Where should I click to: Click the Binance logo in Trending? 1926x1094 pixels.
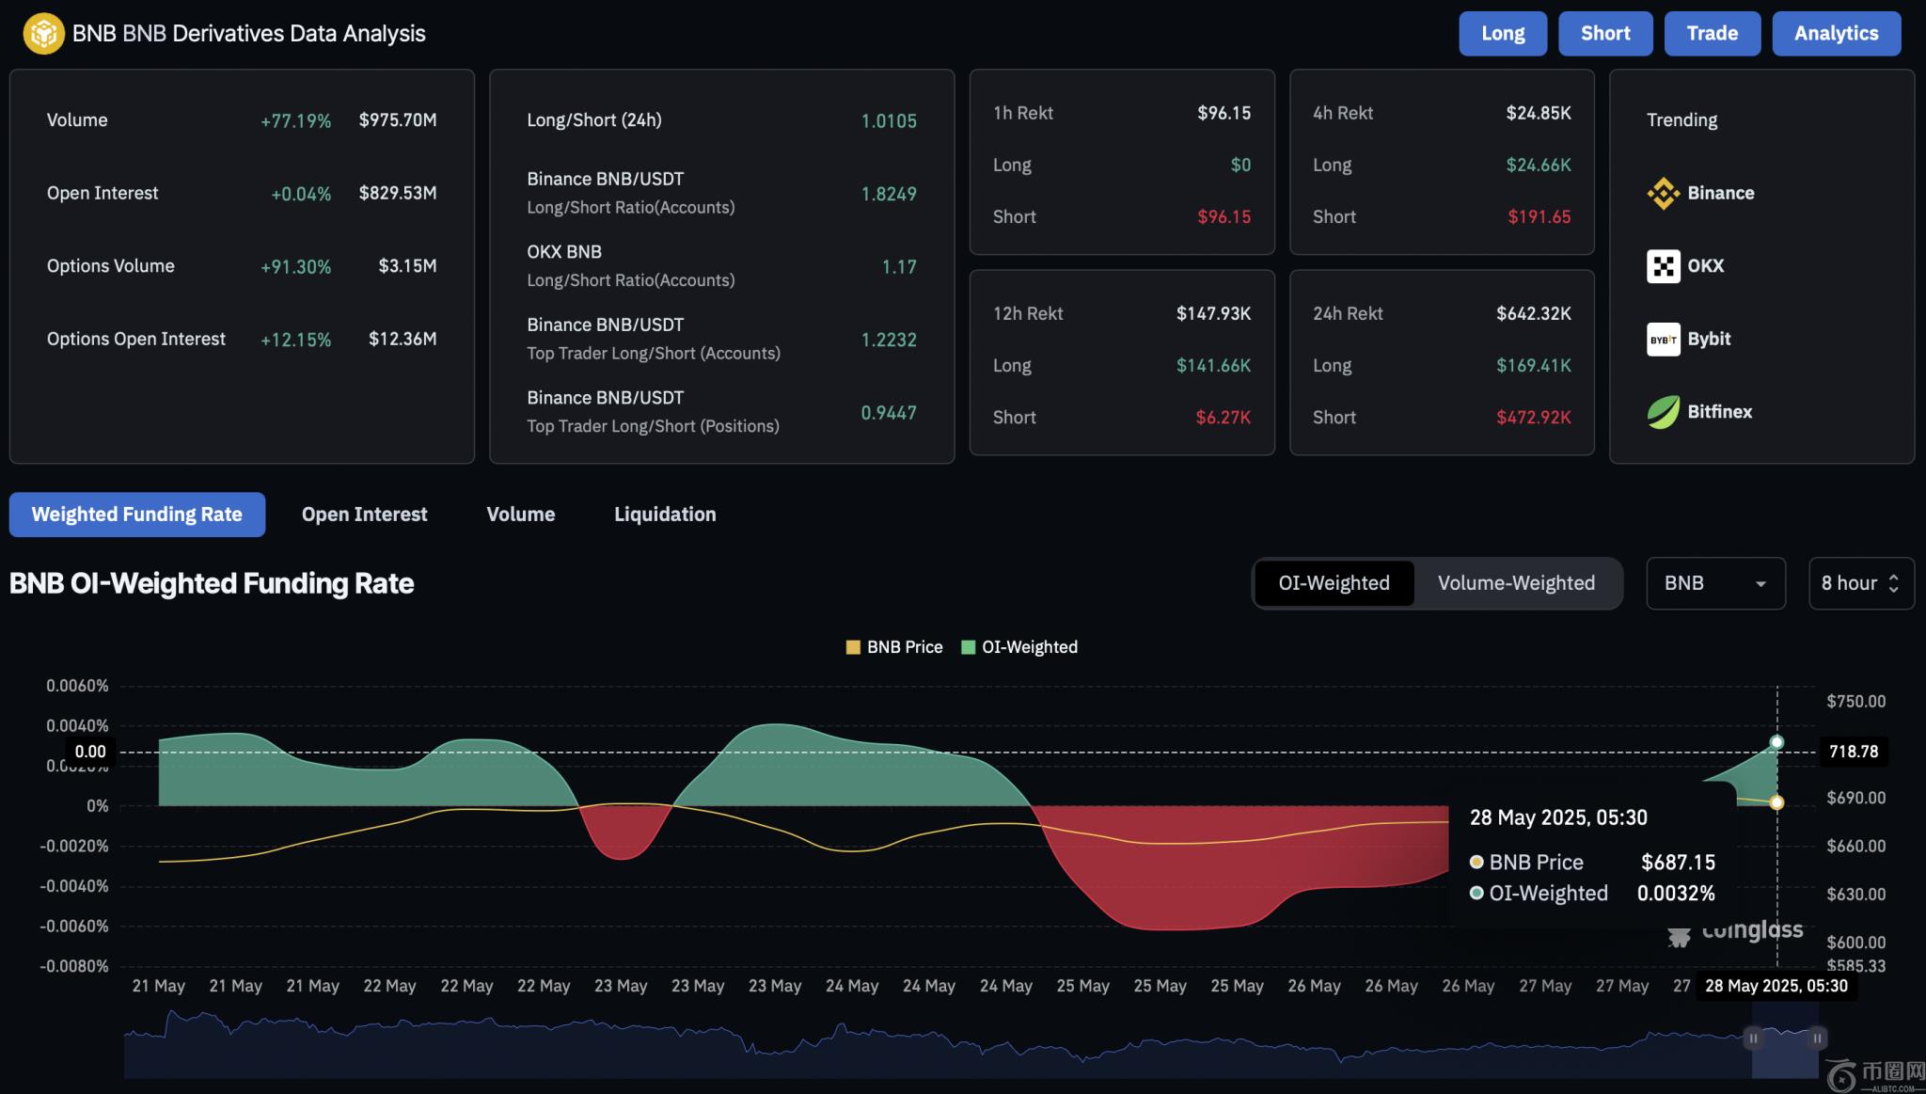point(1663,194)
